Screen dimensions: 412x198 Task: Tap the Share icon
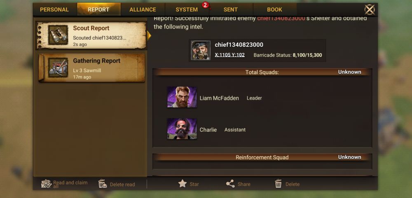[x=230, y=184]
